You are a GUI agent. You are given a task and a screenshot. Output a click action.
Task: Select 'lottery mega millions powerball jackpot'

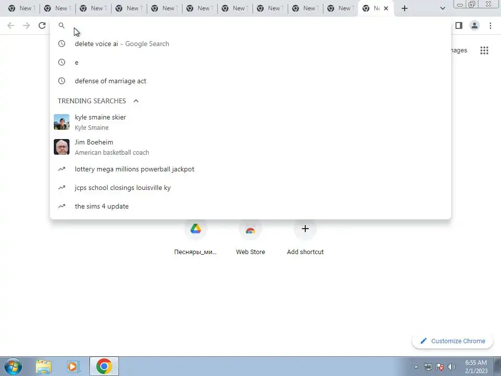tap(251, 169)
